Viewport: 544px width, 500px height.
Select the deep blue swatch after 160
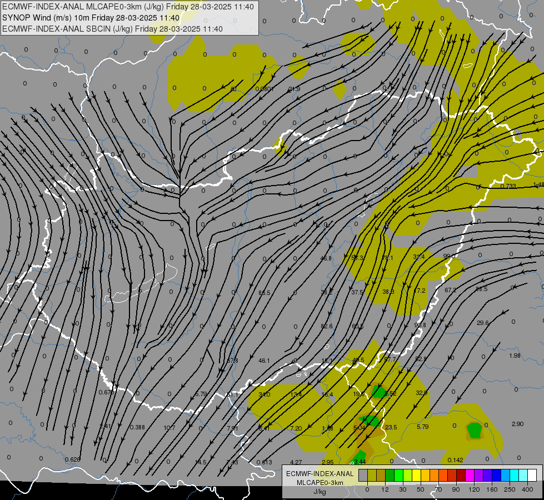coord(496,475)
